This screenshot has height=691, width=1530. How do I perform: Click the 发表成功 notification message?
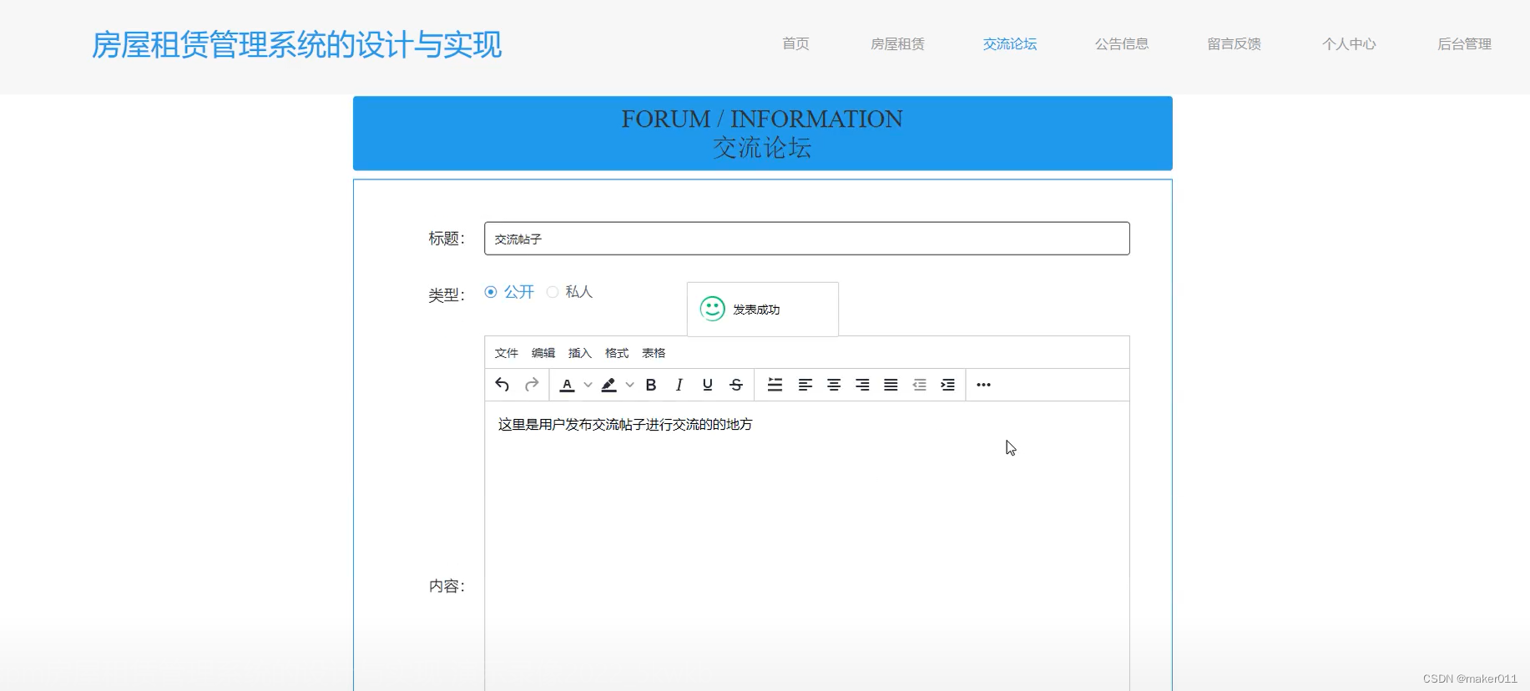763,310
